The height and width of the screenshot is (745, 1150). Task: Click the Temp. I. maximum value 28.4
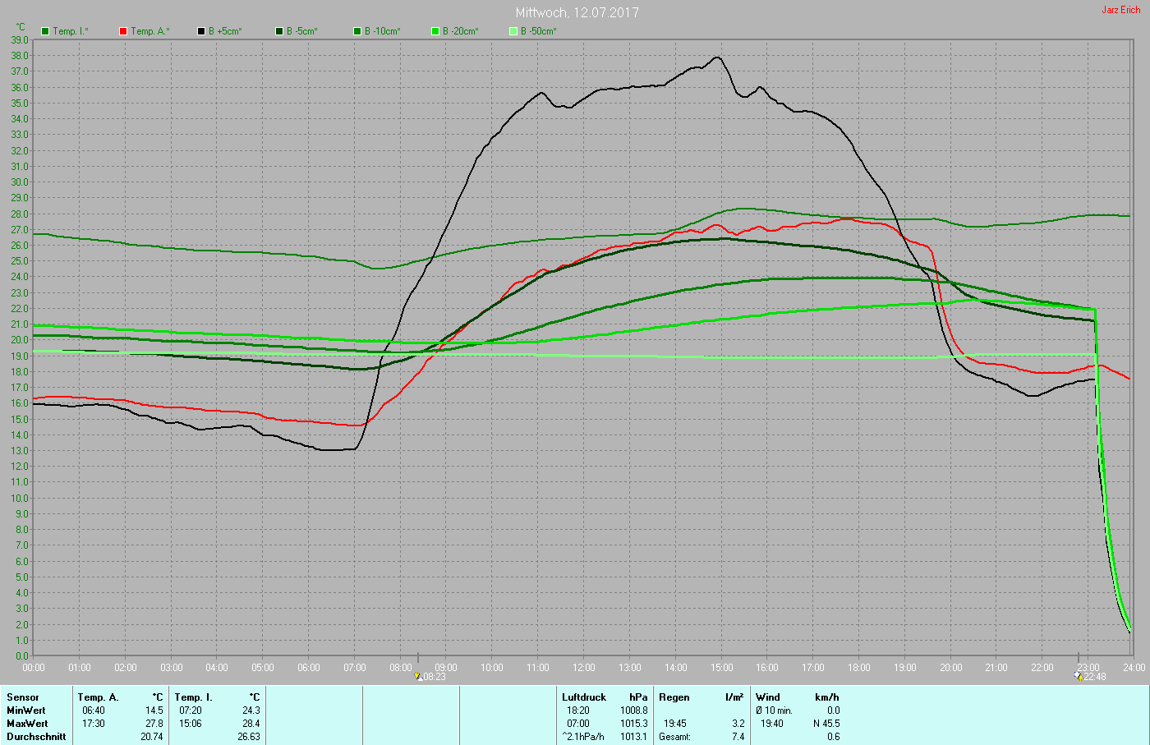pos(251,724)
